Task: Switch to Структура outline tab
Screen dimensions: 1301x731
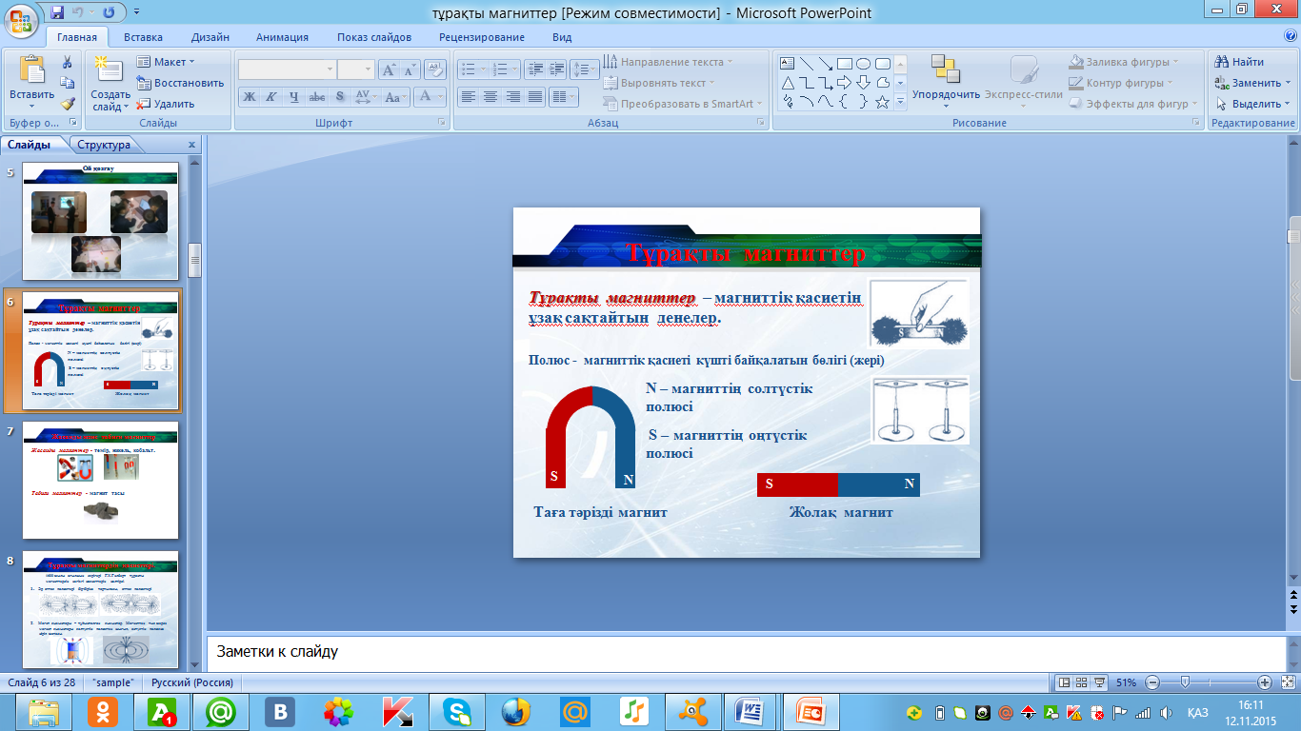Action: click(x=104, y=145)
